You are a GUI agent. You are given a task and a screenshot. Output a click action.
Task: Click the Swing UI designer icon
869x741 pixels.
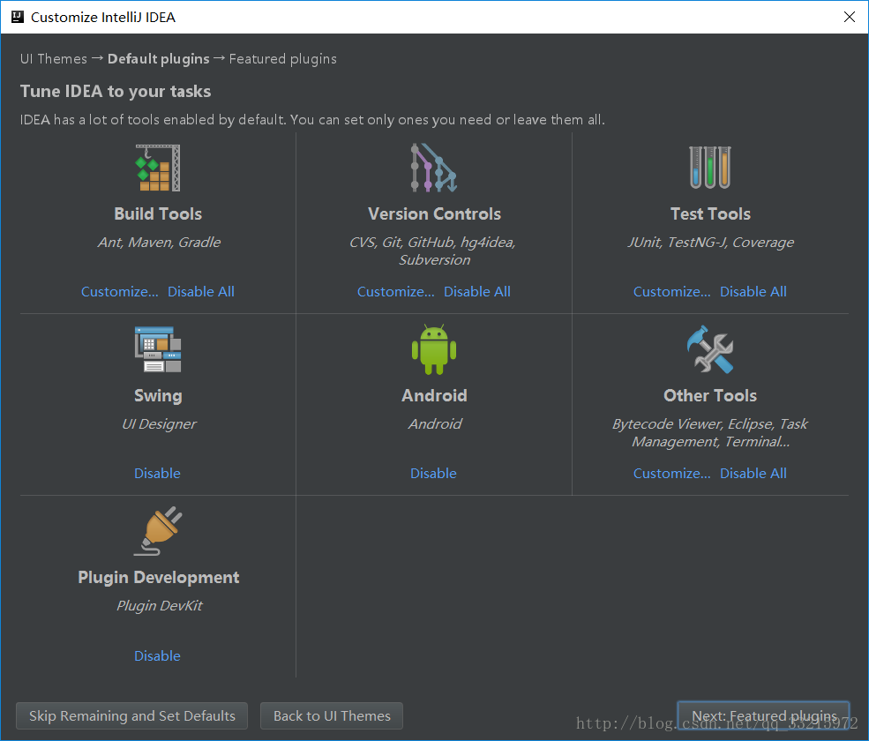pos(158,349)
